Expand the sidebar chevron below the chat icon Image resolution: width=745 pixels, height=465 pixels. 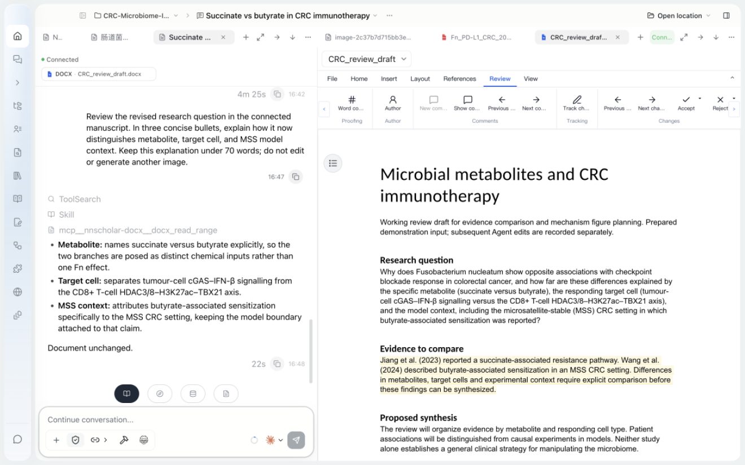(17, 83)
